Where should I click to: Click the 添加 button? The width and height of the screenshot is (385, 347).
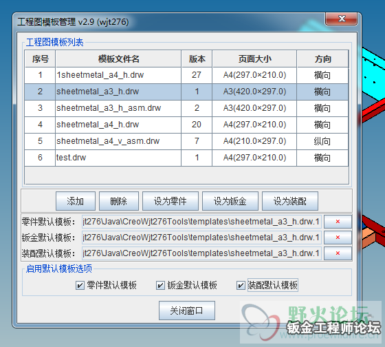click(x=76, y=201)
